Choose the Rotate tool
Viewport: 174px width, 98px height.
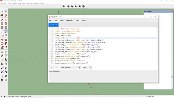click(x=2, y=44)
